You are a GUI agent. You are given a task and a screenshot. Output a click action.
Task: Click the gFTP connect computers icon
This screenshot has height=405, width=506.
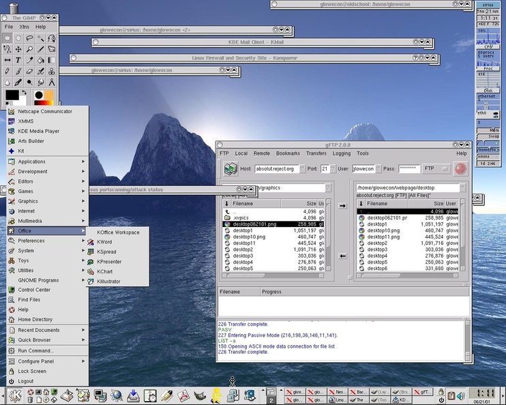(230, 169)
